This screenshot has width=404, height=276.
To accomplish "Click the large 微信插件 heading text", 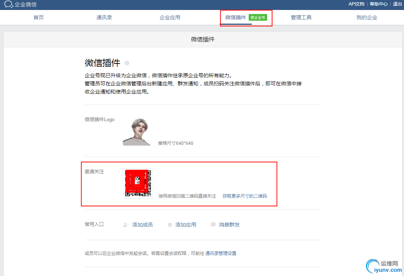I will 103,63.
